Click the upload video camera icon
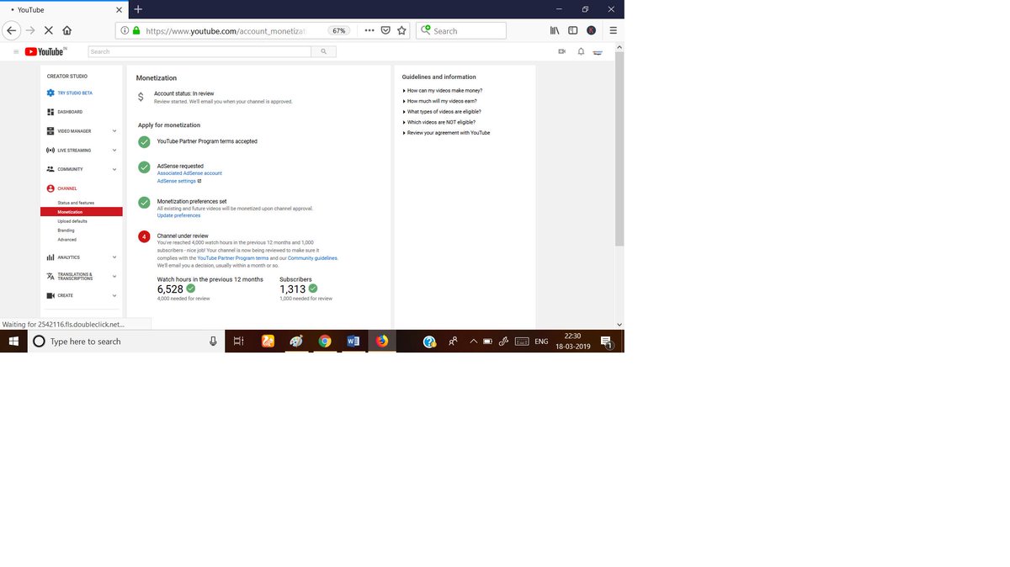 coord(561,51)
